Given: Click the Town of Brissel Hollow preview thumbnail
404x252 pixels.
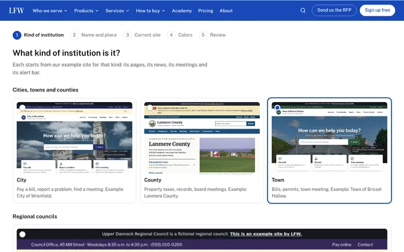Looking at the screenshot, I should tap(330, 138).
